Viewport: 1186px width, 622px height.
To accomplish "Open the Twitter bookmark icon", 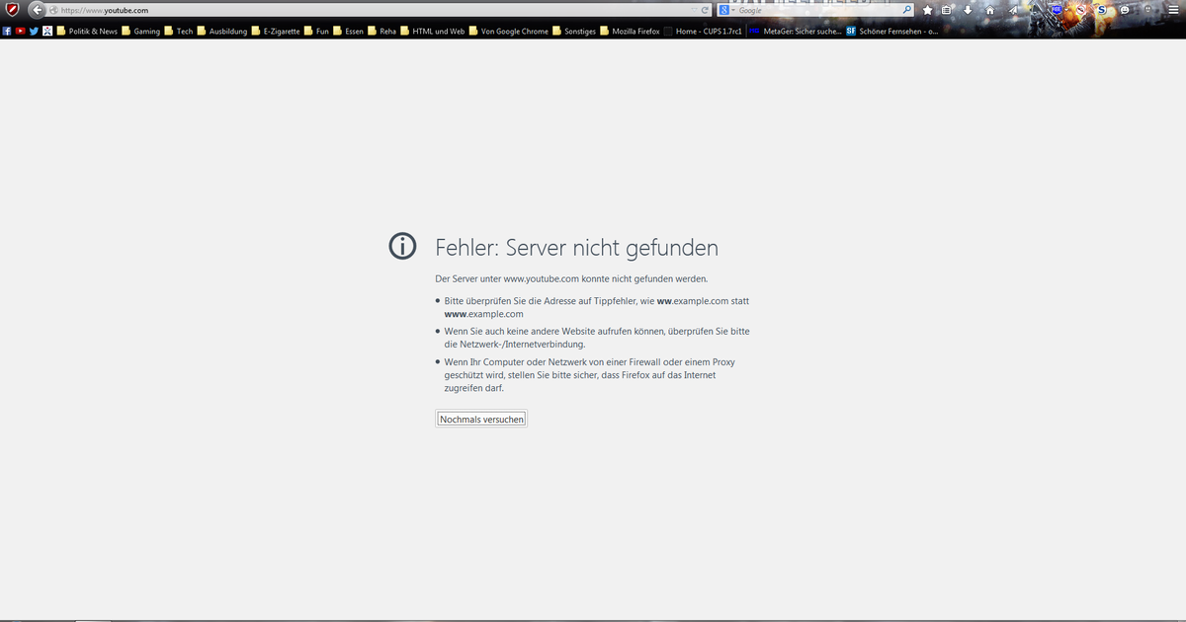I will coord(34,31).
